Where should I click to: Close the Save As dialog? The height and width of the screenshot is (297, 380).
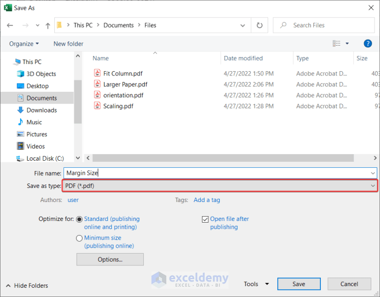click(x=371, y=8)
